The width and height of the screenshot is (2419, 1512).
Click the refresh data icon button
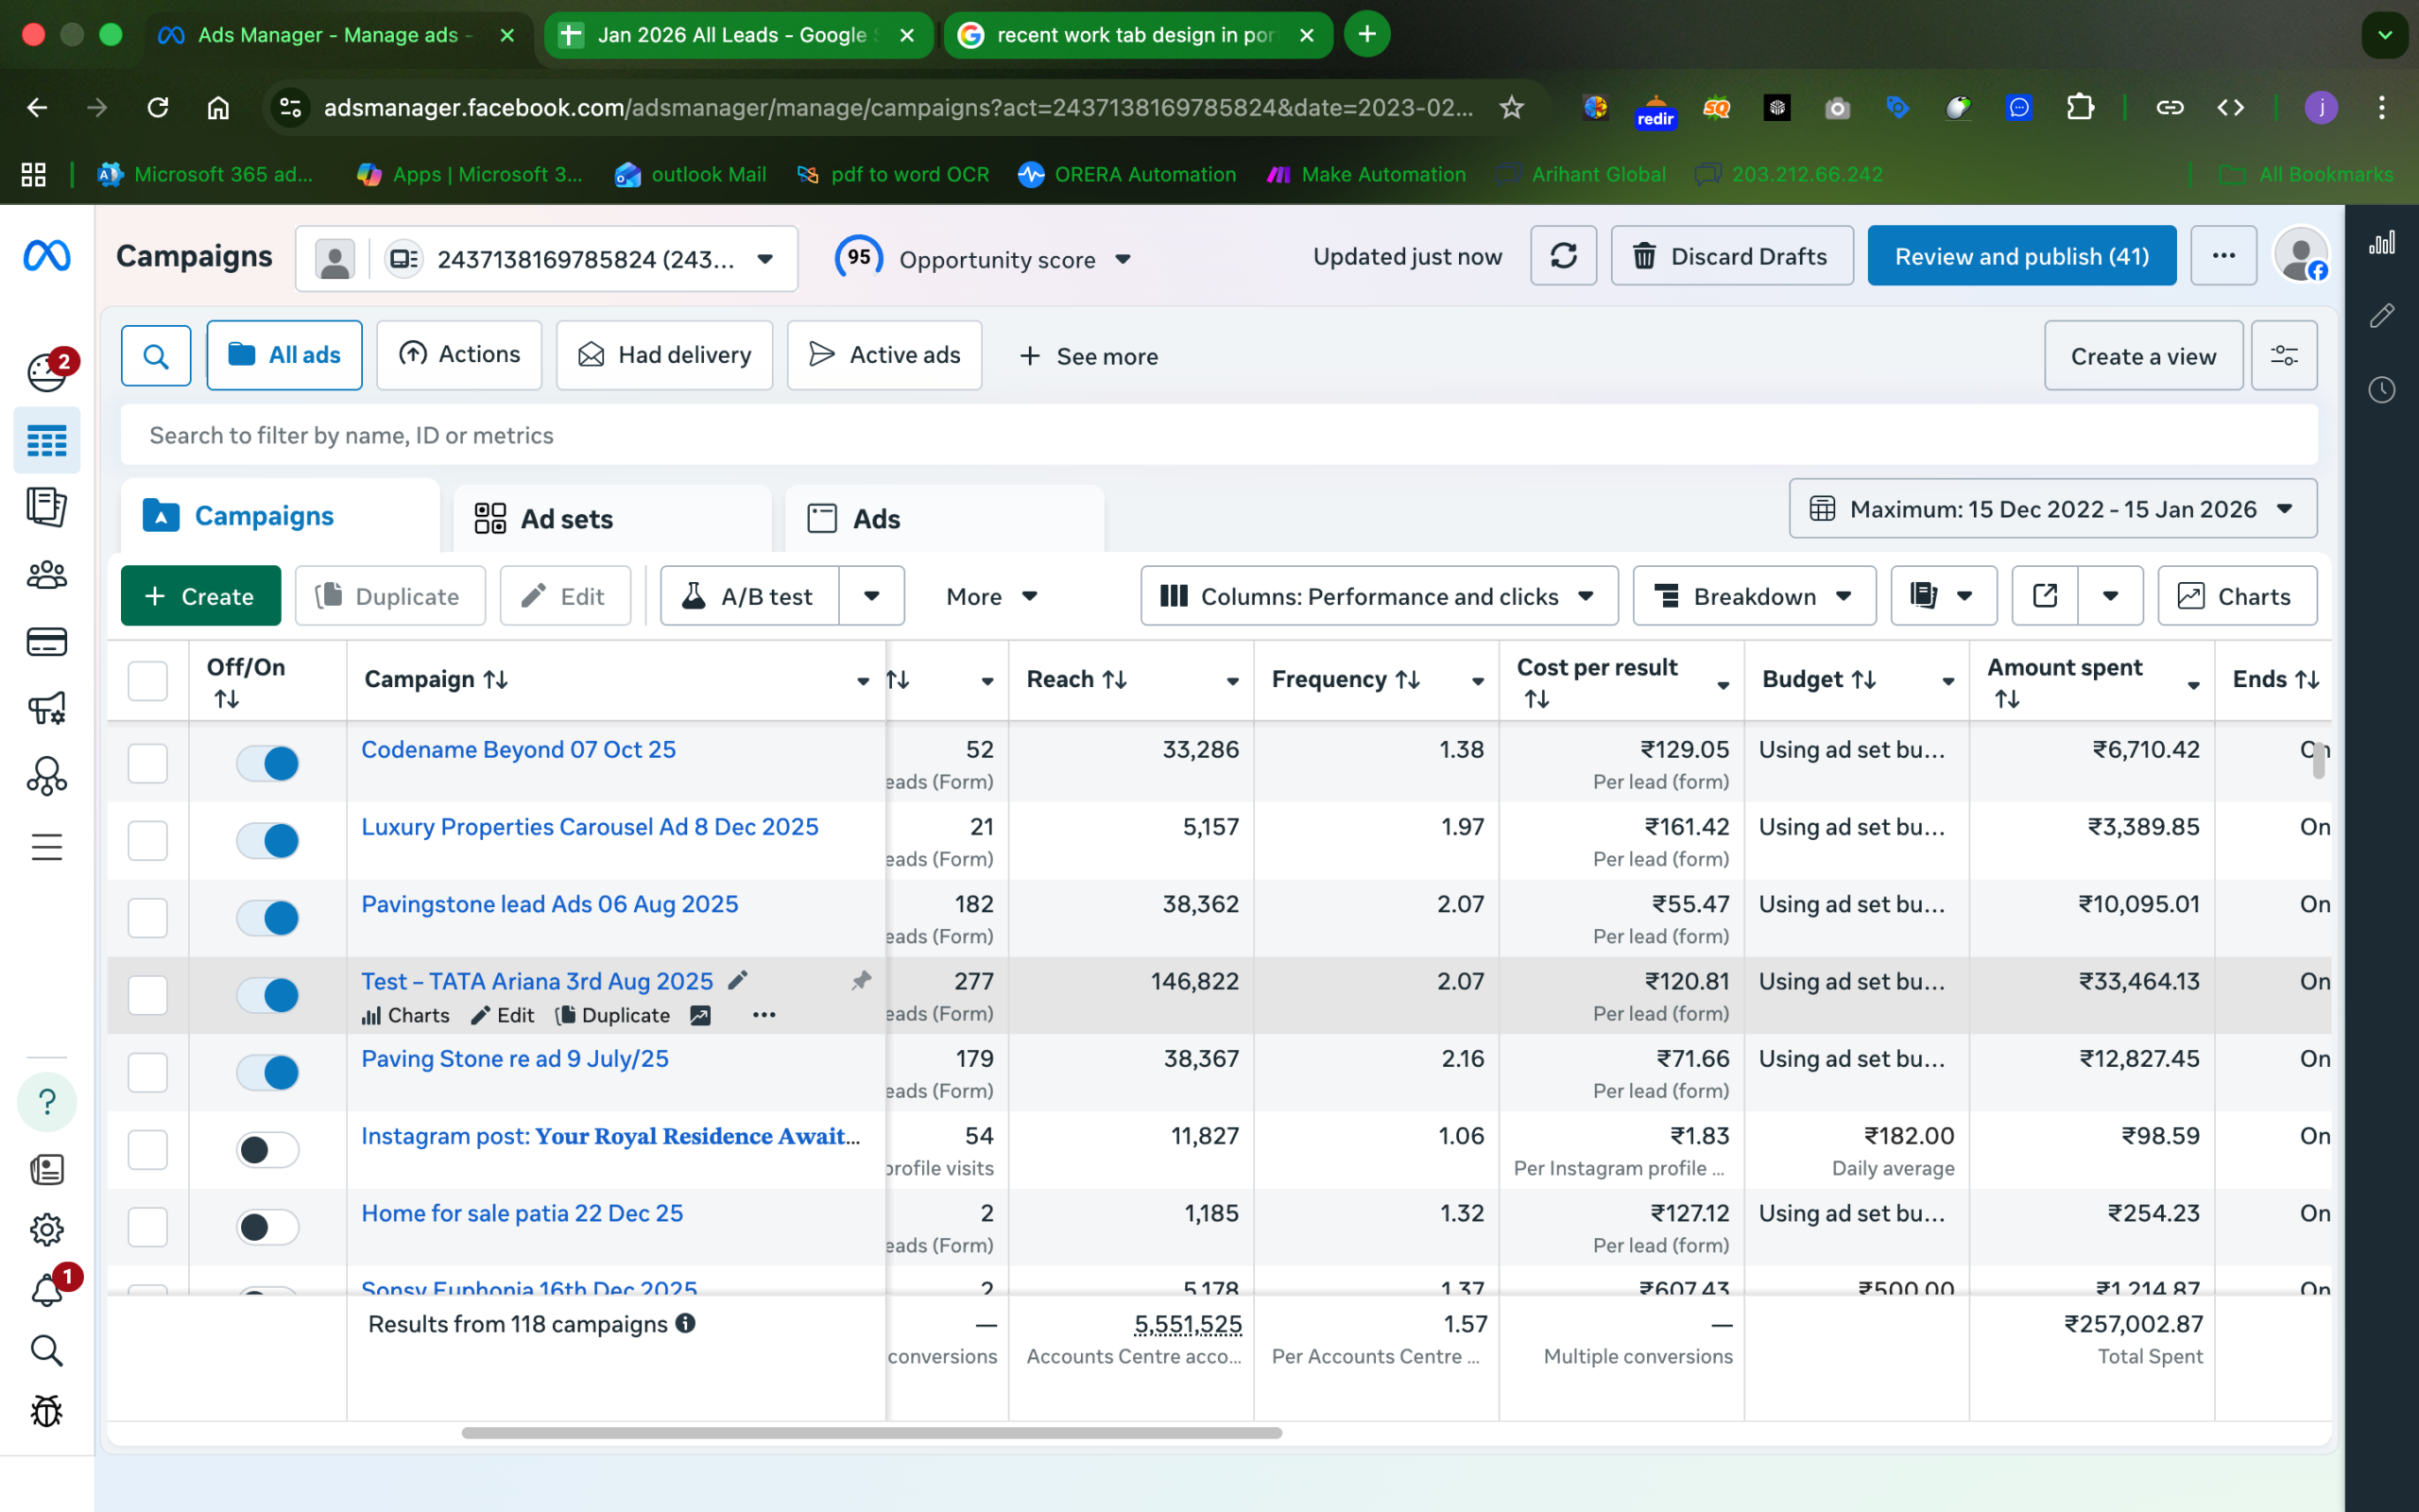[x=1563, y=256]
